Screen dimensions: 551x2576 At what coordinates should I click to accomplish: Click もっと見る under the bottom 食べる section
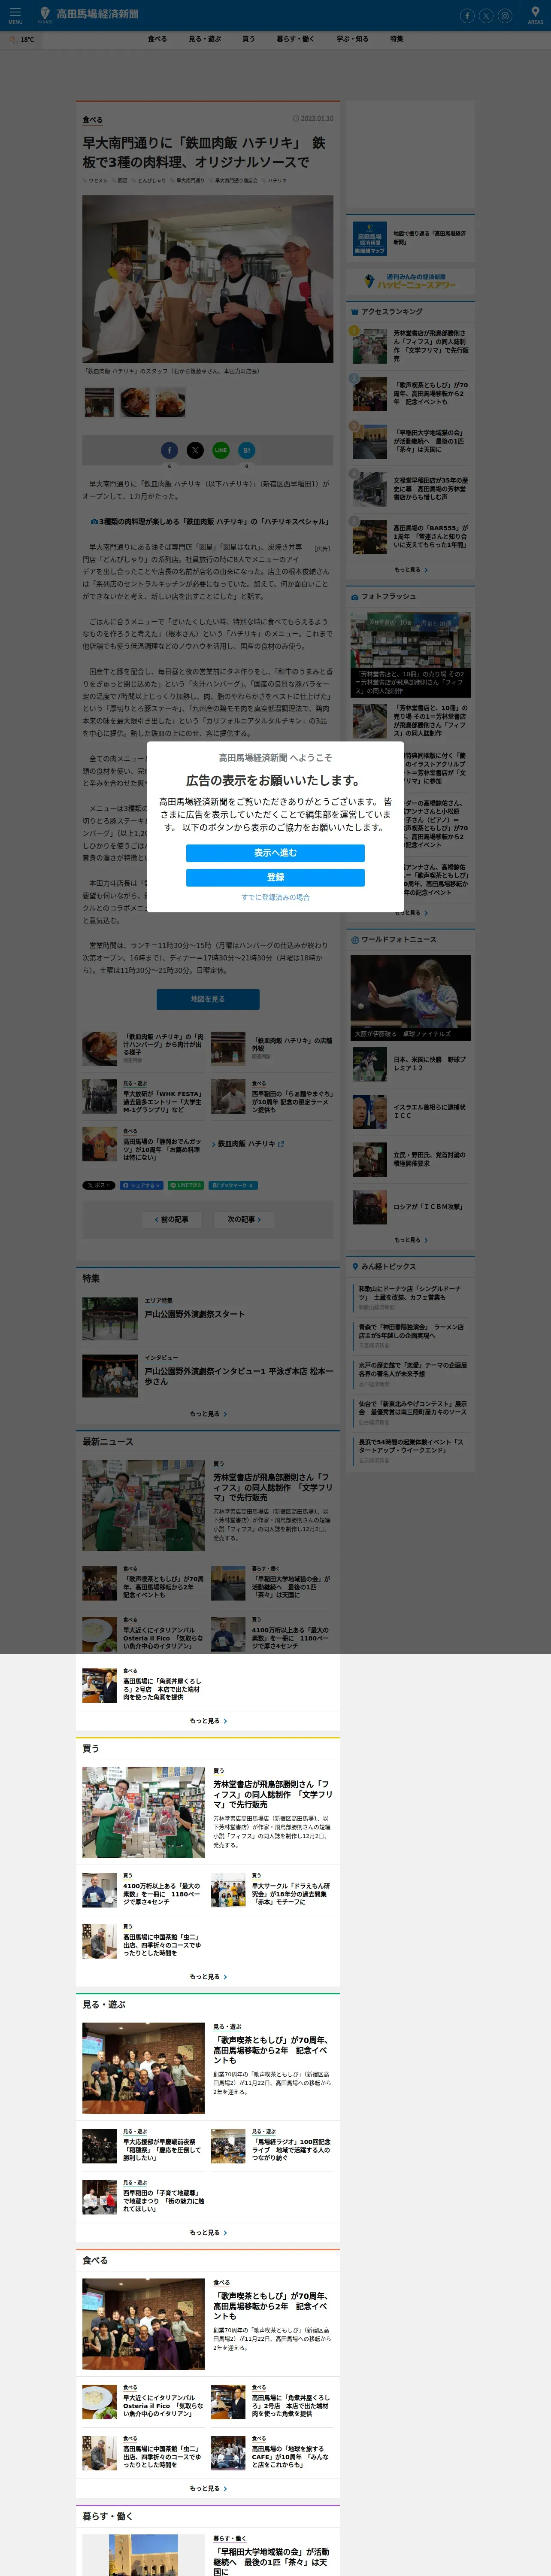pos(208,2489)
